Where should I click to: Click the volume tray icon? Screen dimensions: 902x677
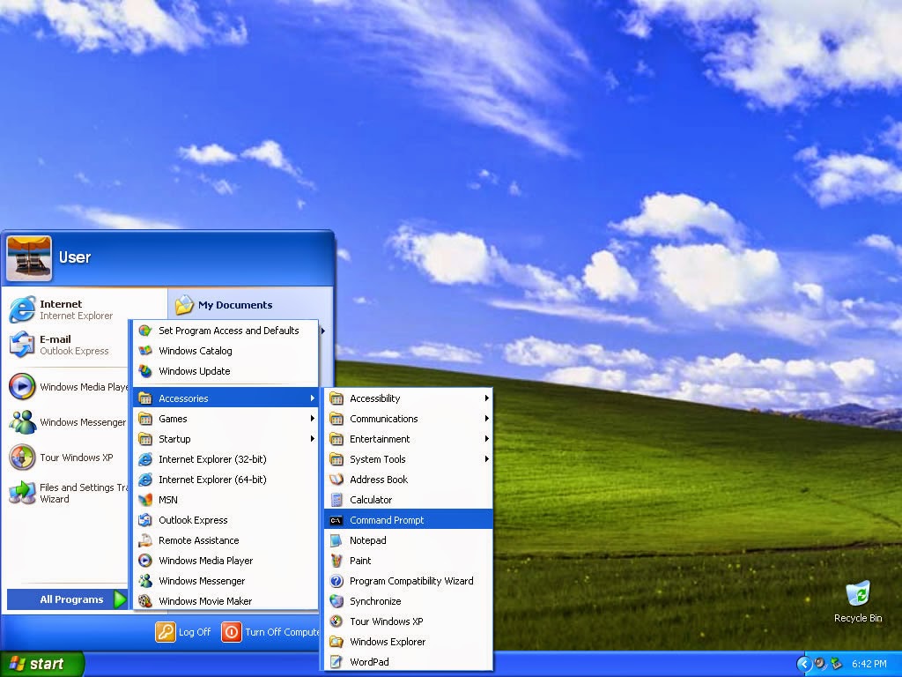tap(820, 664)
